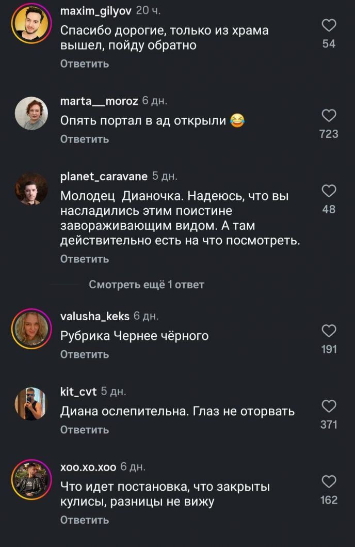Viewport: 355px width, 547px height.
Task: Heart the valusha_keks comment
Action: [x=329, y=331]
